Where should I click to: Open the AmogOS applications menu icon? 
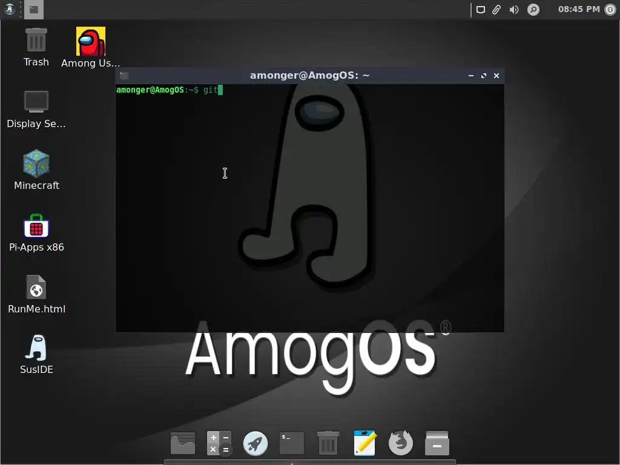pyautogui.click(x=9, y=9)
